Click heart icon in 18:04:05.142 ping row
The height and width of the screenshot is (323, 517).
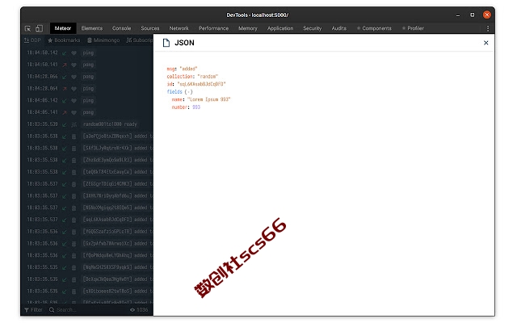click(74, 100)
